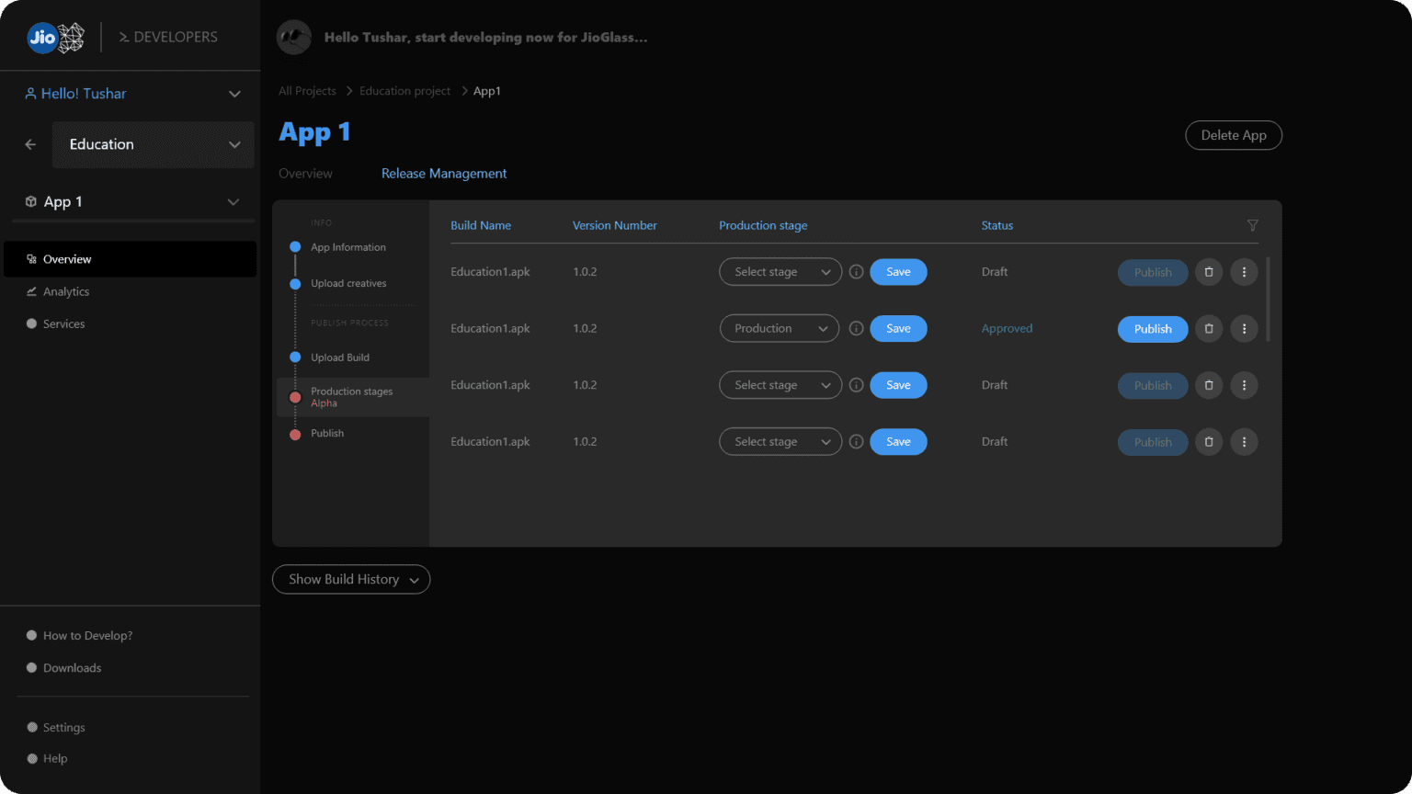
Task: Open the three-dot menu in the last build row
Action: click(x=1244, y=442)
